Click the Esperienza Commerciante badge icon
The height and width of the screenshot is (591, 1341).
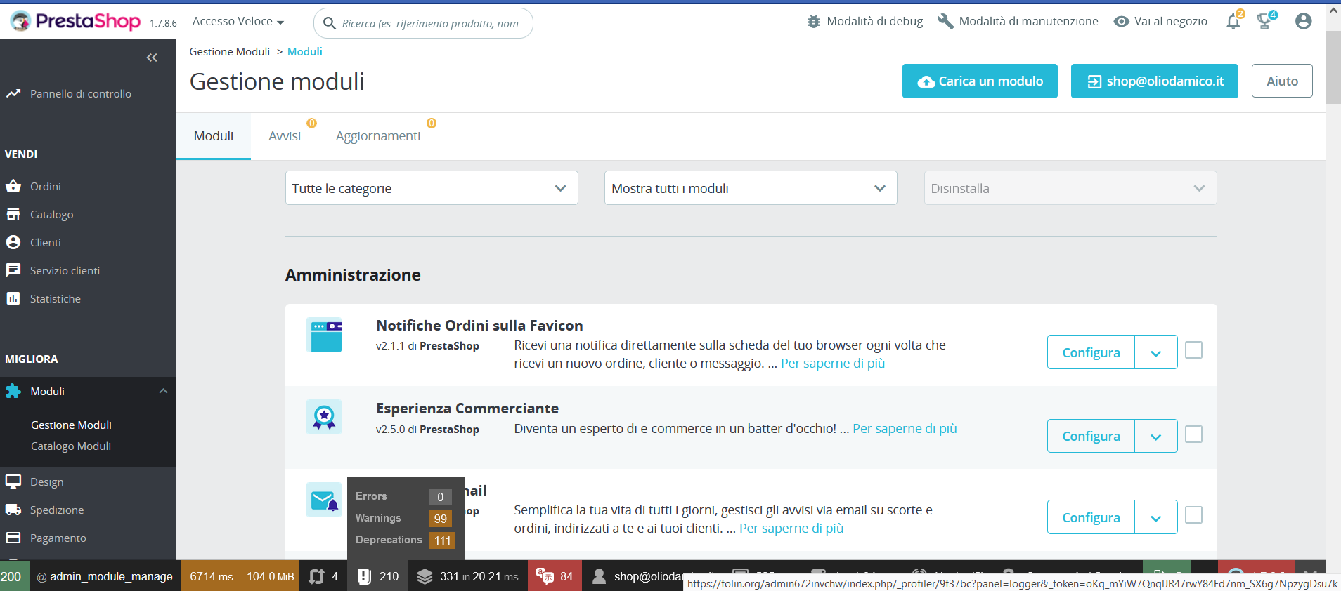tap(324, 417)
